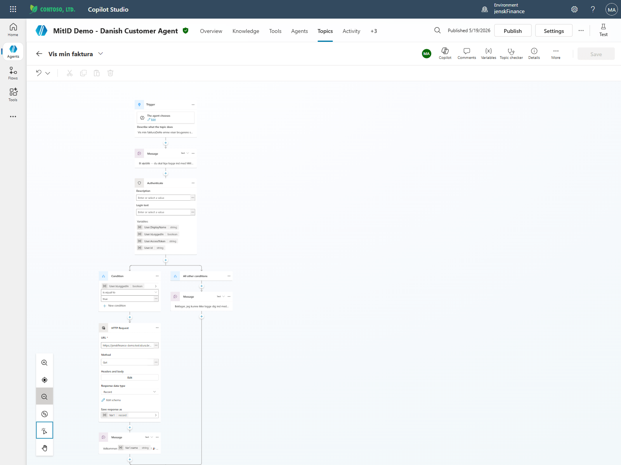Go to Home in the left sidebar
This screenshot has width=621, height=465.
[x=13, y=30]
